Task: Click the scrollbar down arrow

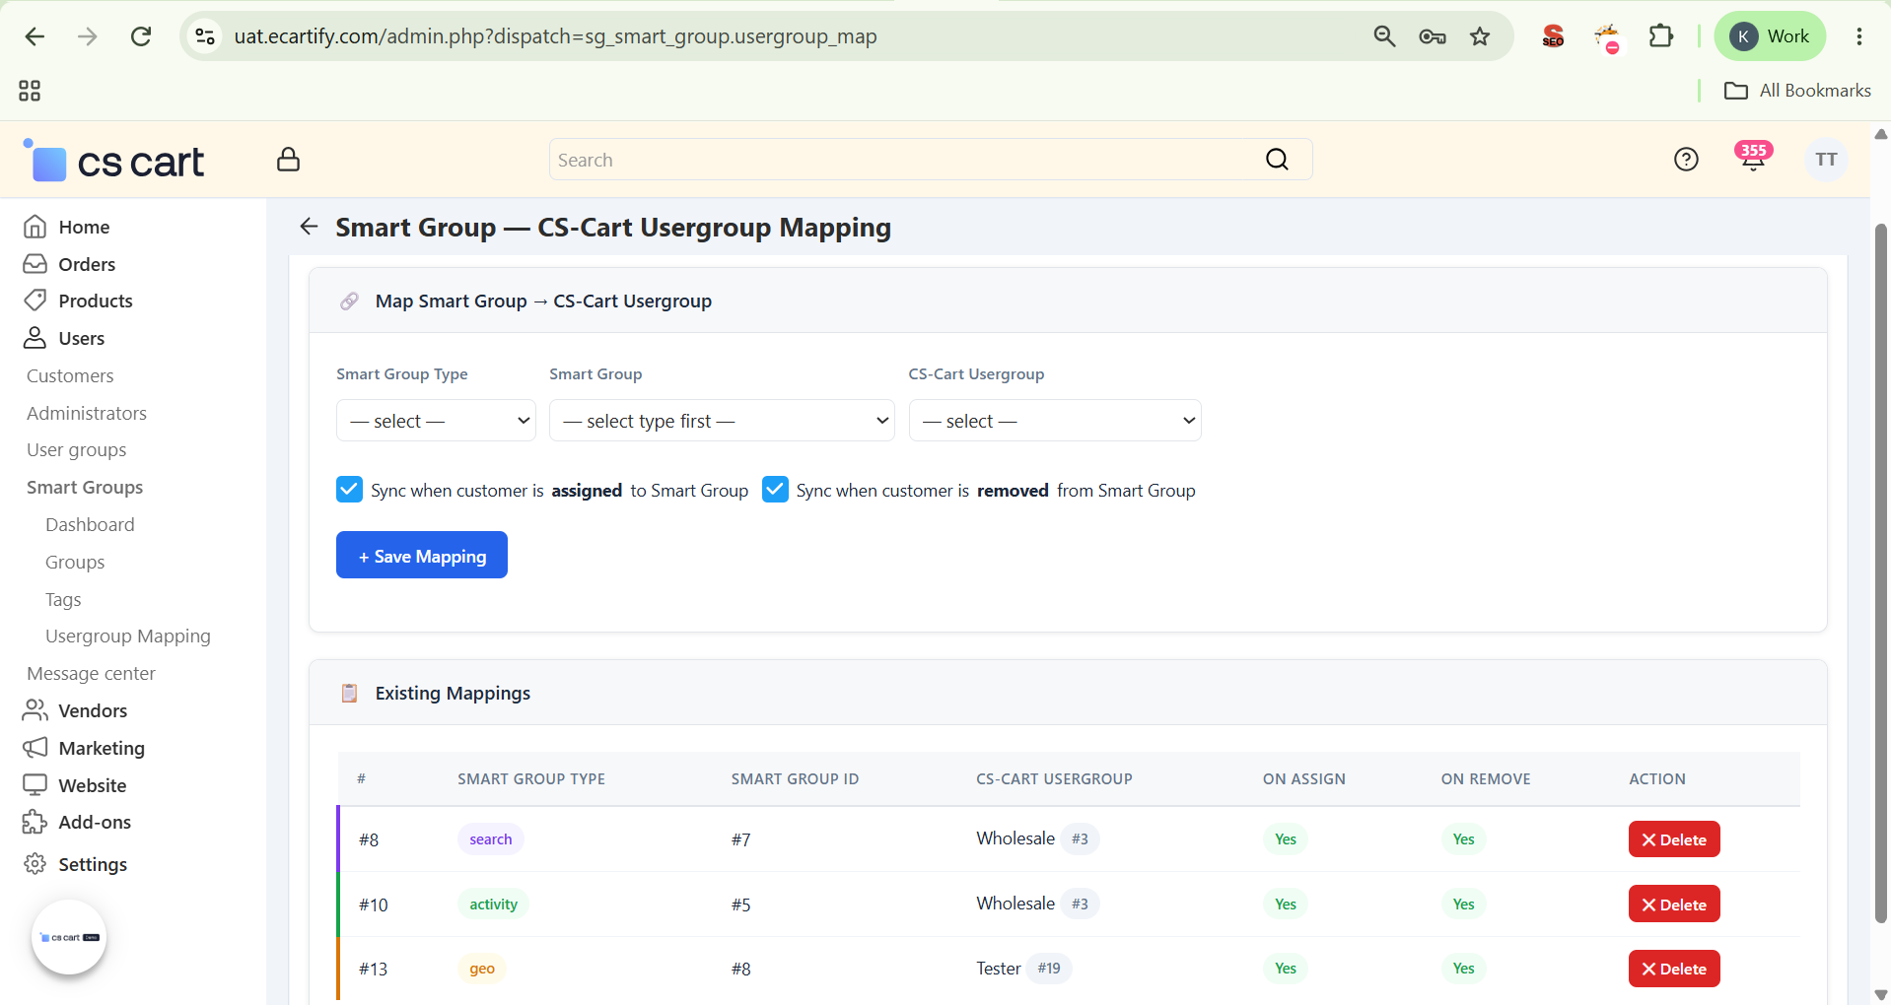Action: (x=1881, y=994)
